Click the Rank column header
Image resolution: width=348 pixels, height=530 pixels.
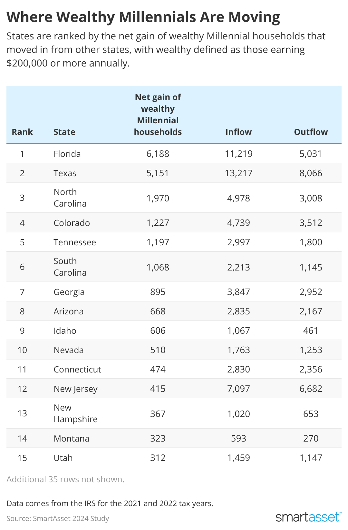pos(22,132)
